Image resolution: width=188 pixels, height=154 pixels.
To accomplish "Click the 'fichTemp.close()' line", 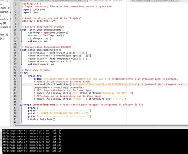I will click(40, 38).
